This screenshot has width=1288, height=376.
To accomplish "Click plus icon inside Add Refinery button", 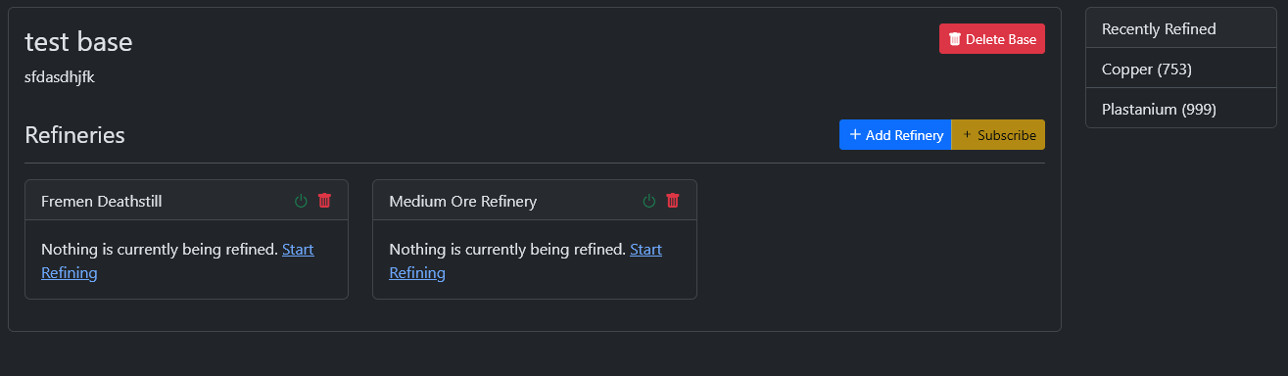I will click(x=855, y=135).
